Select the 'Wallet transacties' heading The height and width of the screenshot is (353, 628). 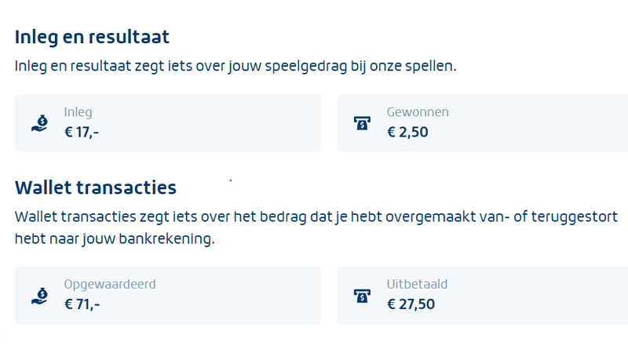click(x=95, y=187)
